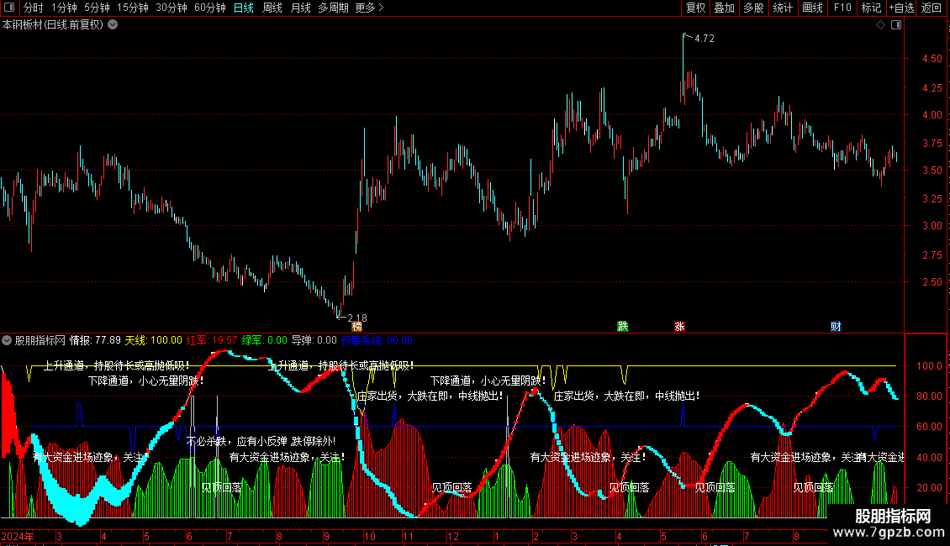Click the 天线: 100.00 indicator value
950x546 pixels.
(x=153, y=340)
